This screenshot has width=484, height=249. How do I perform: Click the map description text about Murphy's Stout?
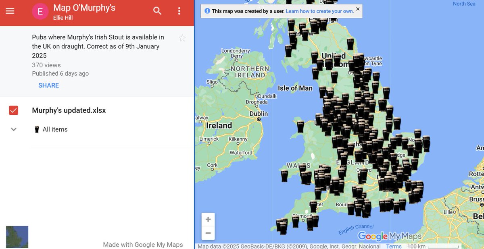98,46
